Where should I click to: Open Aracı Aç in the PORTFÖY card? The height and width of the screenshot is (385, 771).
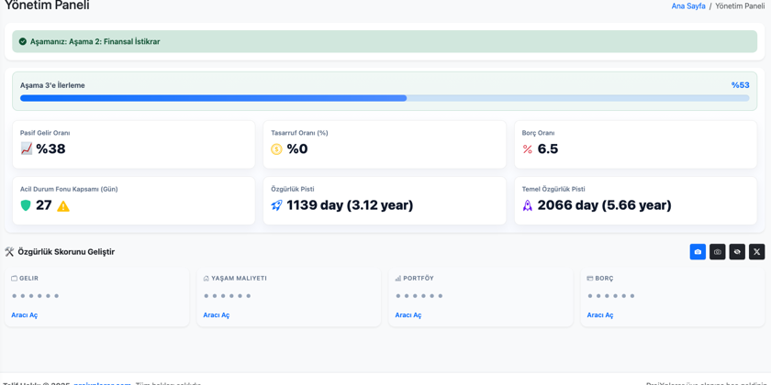[408, 315]
